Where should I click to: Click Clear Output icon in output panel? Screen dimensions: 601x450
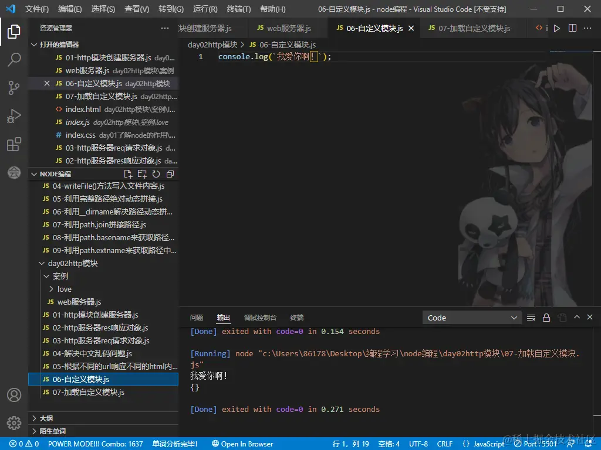[531, 317]
